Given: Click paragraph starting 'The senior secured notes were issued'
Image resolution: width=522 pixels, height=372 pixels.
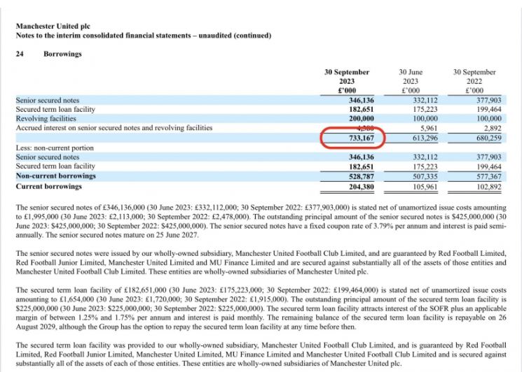Looking at the screenshot, I should 261,262.
